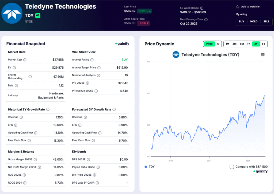The width and height of the screenshot is (274, 194).
Task: Switch chart to percent mode
Action: click(x=218, y=44)
